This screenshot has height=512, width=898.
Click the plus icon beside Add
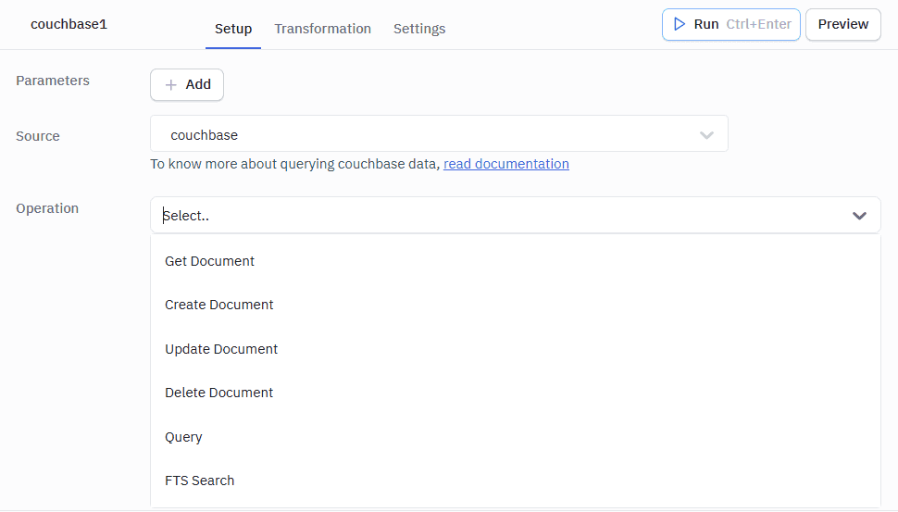[170, 84]
